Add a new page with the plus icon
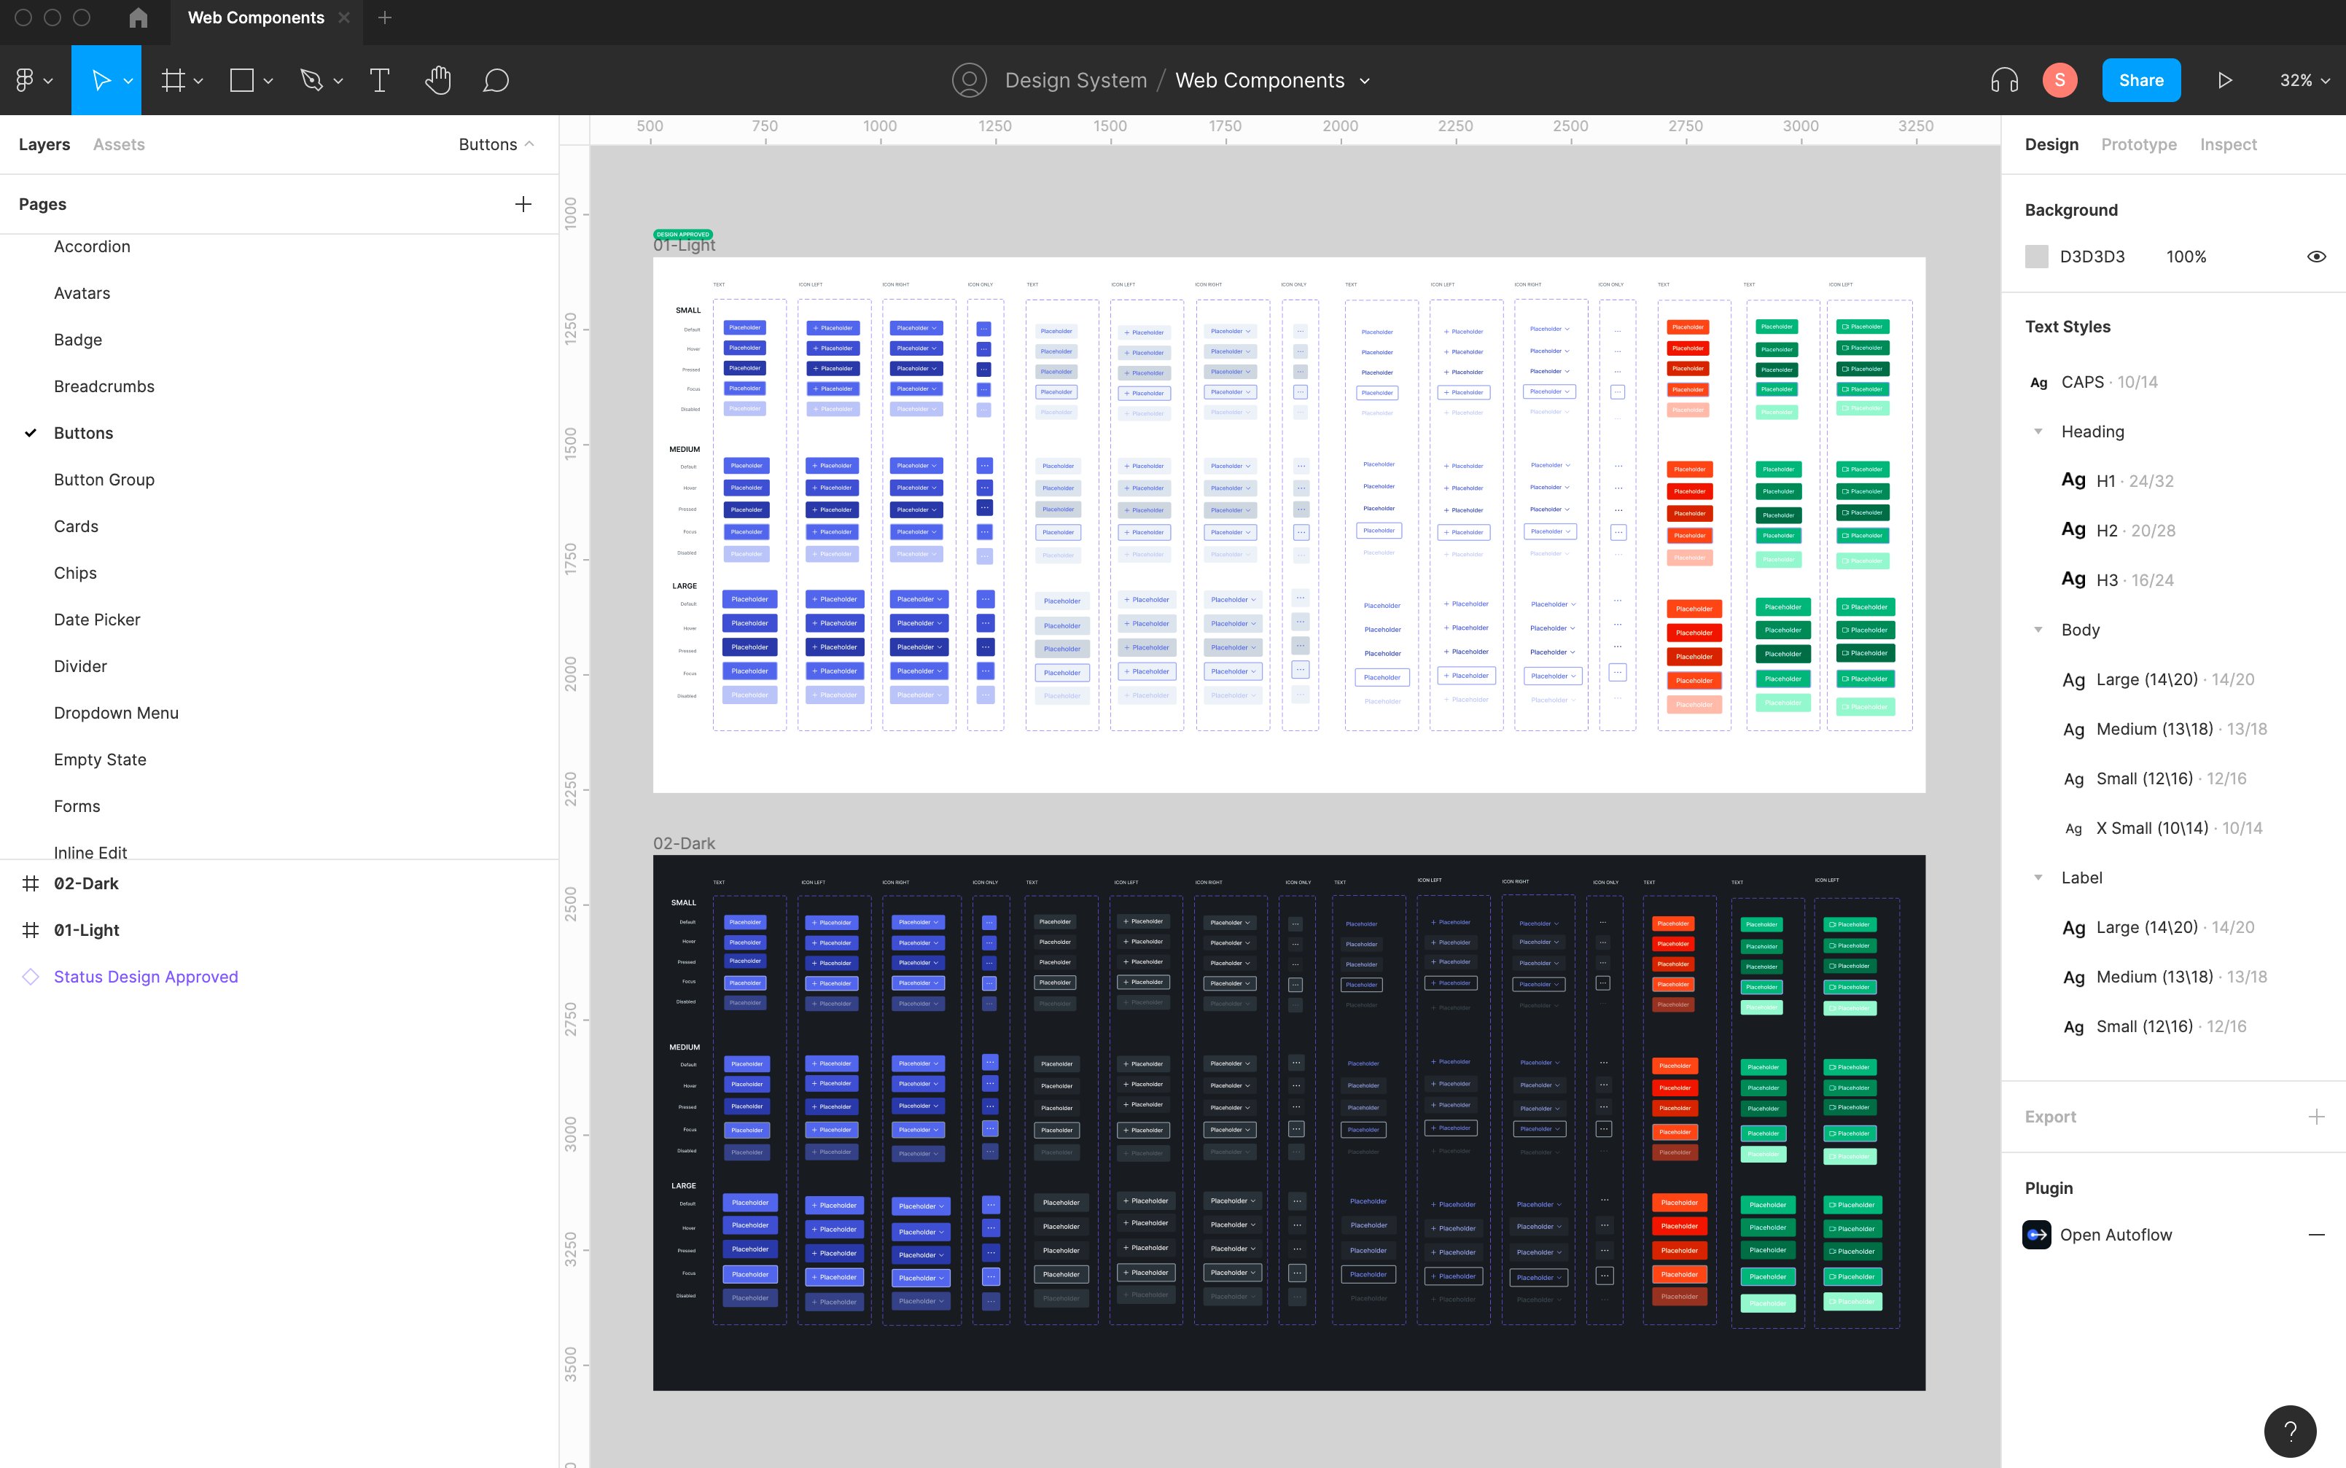Viewport: 2346px width, 1468px height. coord(523,204)
